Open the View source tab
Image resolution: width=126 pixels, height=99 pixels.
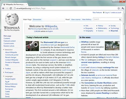76,19
